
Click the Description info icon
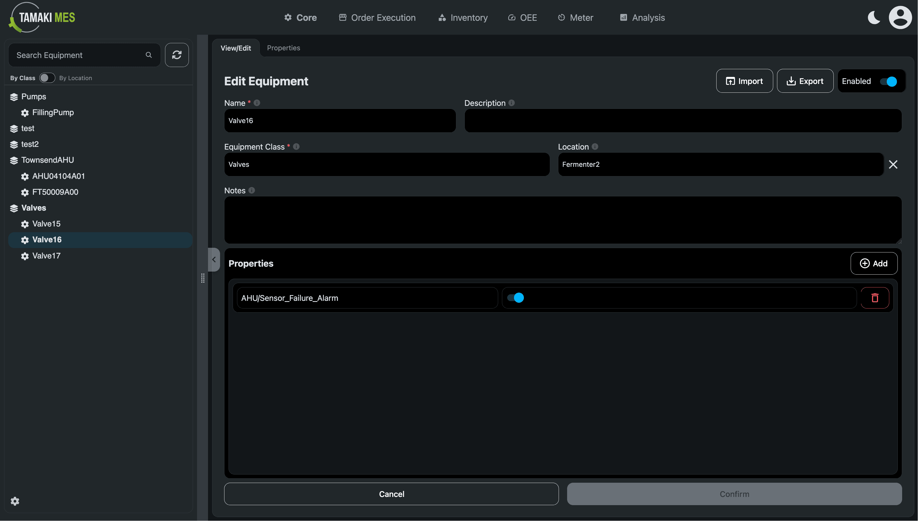[512, 103]
